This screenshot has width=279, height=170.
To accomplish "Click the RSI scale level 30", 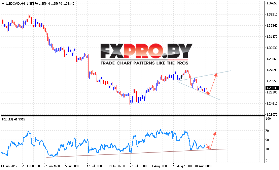I will pyautogui.click(x=267, y=149).
